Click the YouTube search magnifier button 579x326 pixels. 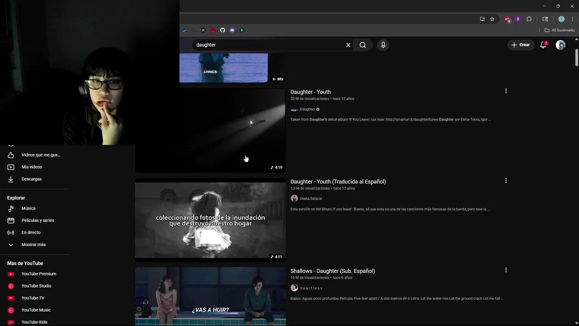coord(363,45)
